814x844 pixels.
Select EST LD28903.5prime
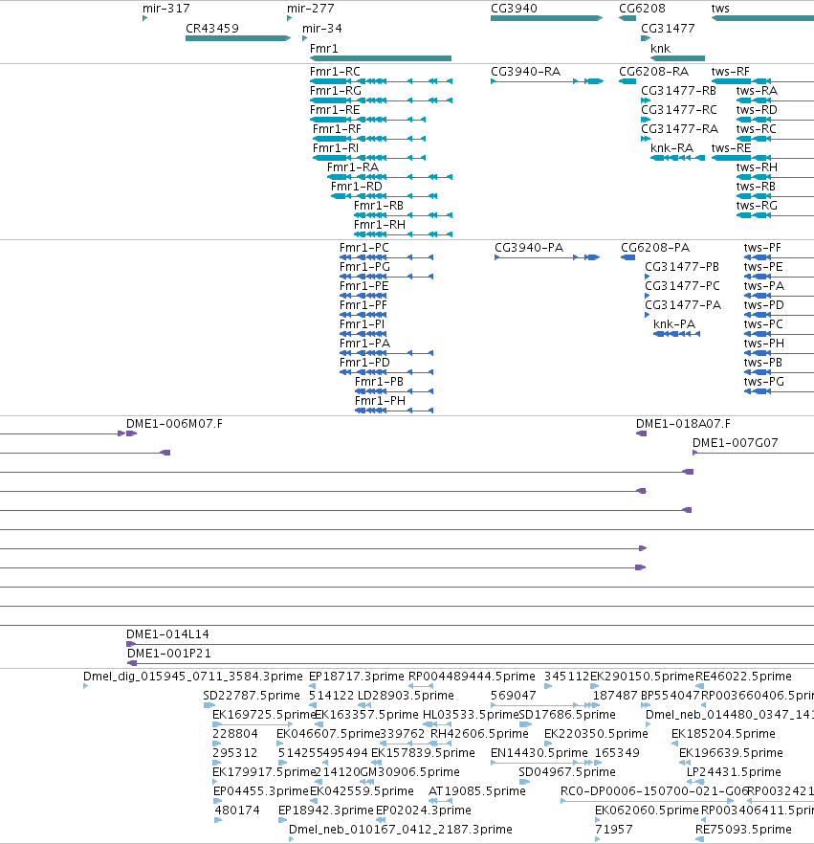(x=406, y=696)
